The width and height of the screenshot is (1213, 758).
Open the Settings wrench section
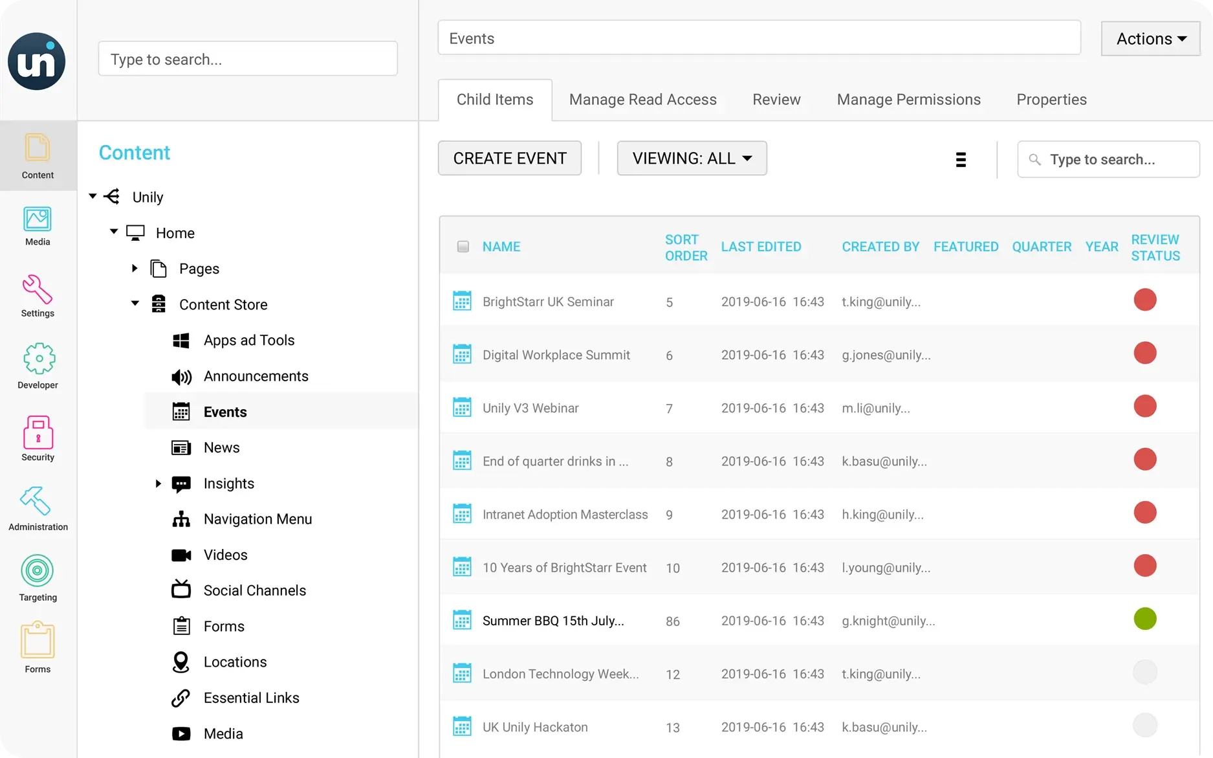tap(38, 296)
